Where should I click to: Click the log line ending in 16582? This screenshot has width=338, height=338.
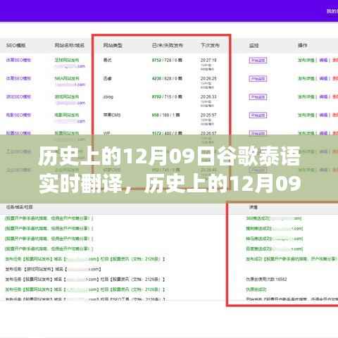266,280
